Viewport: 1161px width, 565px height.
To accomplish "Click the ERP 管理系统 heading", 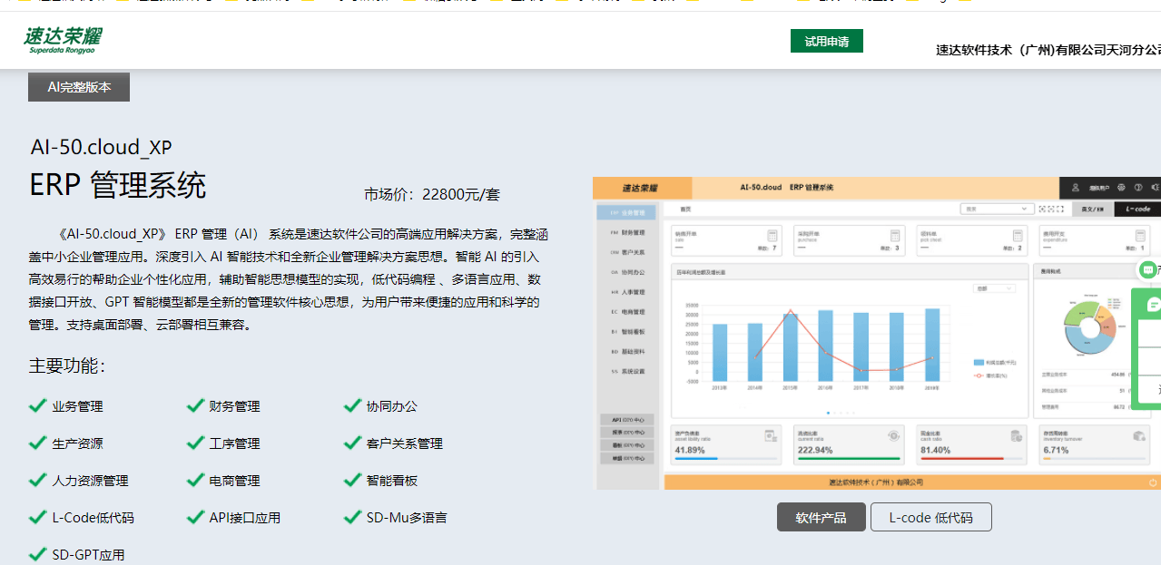I will 118,185.
